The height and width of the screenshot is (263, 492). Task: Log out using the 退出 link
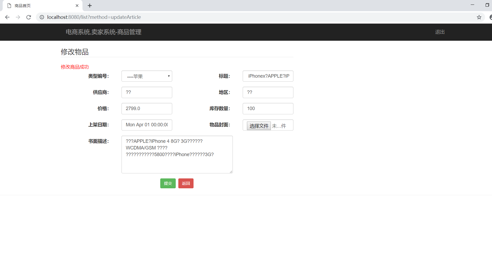tap(440, 32)
